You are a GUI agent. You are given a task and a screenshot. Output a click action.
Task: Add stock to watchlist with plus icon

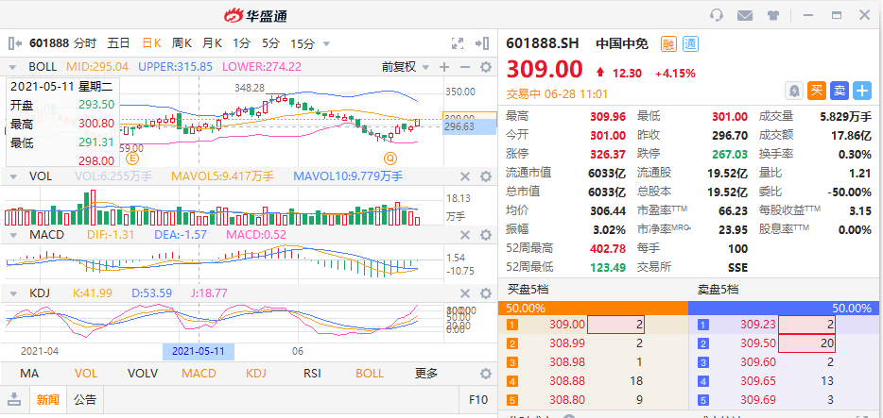coord(862,91)
